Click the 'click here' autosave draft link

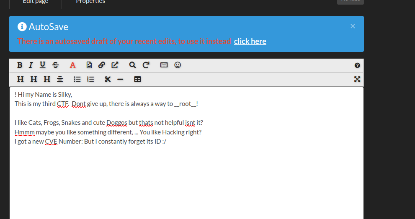pos(250,41)
